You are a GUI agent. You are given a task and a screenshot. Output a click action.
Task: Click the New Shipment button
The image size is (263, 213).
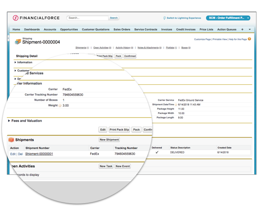pyautogui.click(x=109, y=139)
